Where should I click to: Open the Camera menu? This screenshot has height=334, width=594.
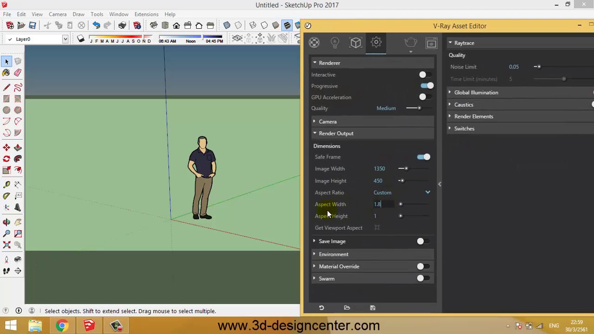pyautogui.click(x=58, y=14)
